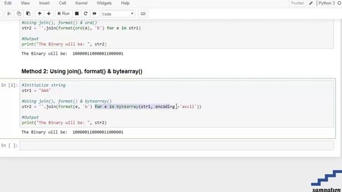This screenshot has height=192, width=342.
Task: Open the Kernel menu
Action: pos(81,3)
